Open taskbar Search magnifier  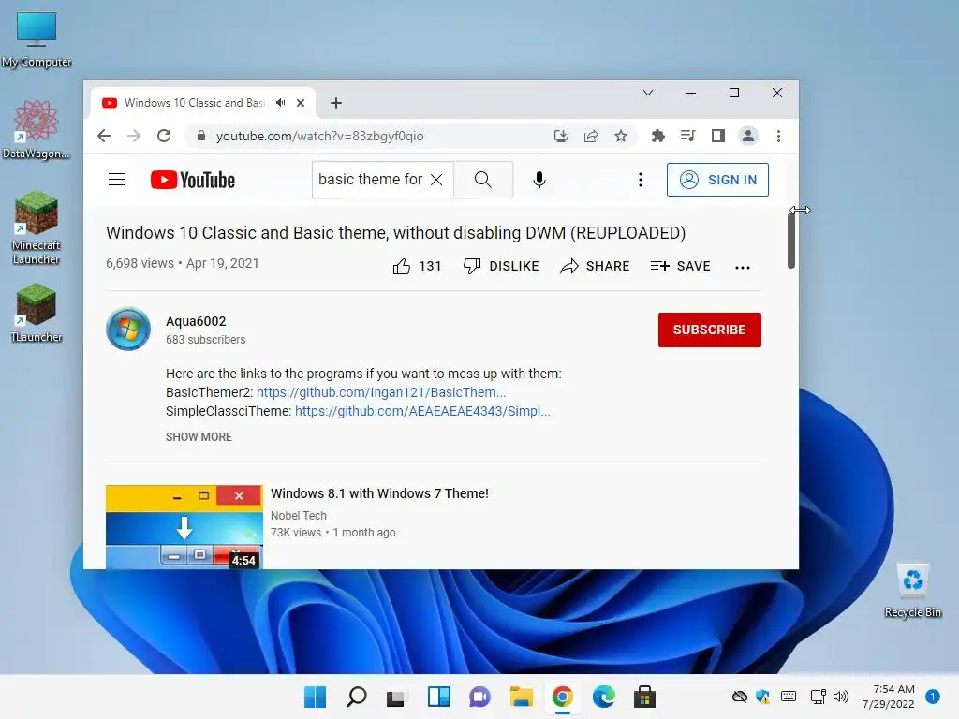pyautogui.click(x=357, y=697)
